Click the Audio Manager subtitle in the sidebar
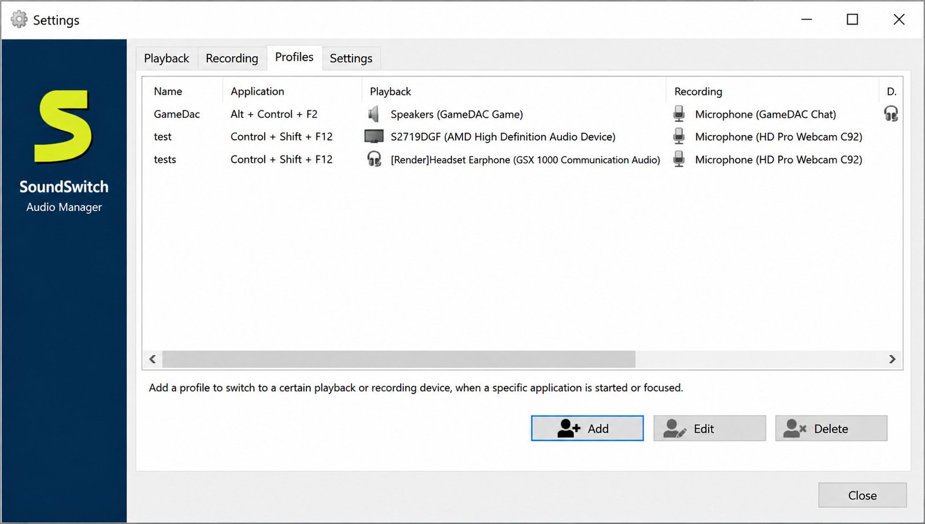Image resolution: width=925 pixels, height=524 pixels. (64, 207)
